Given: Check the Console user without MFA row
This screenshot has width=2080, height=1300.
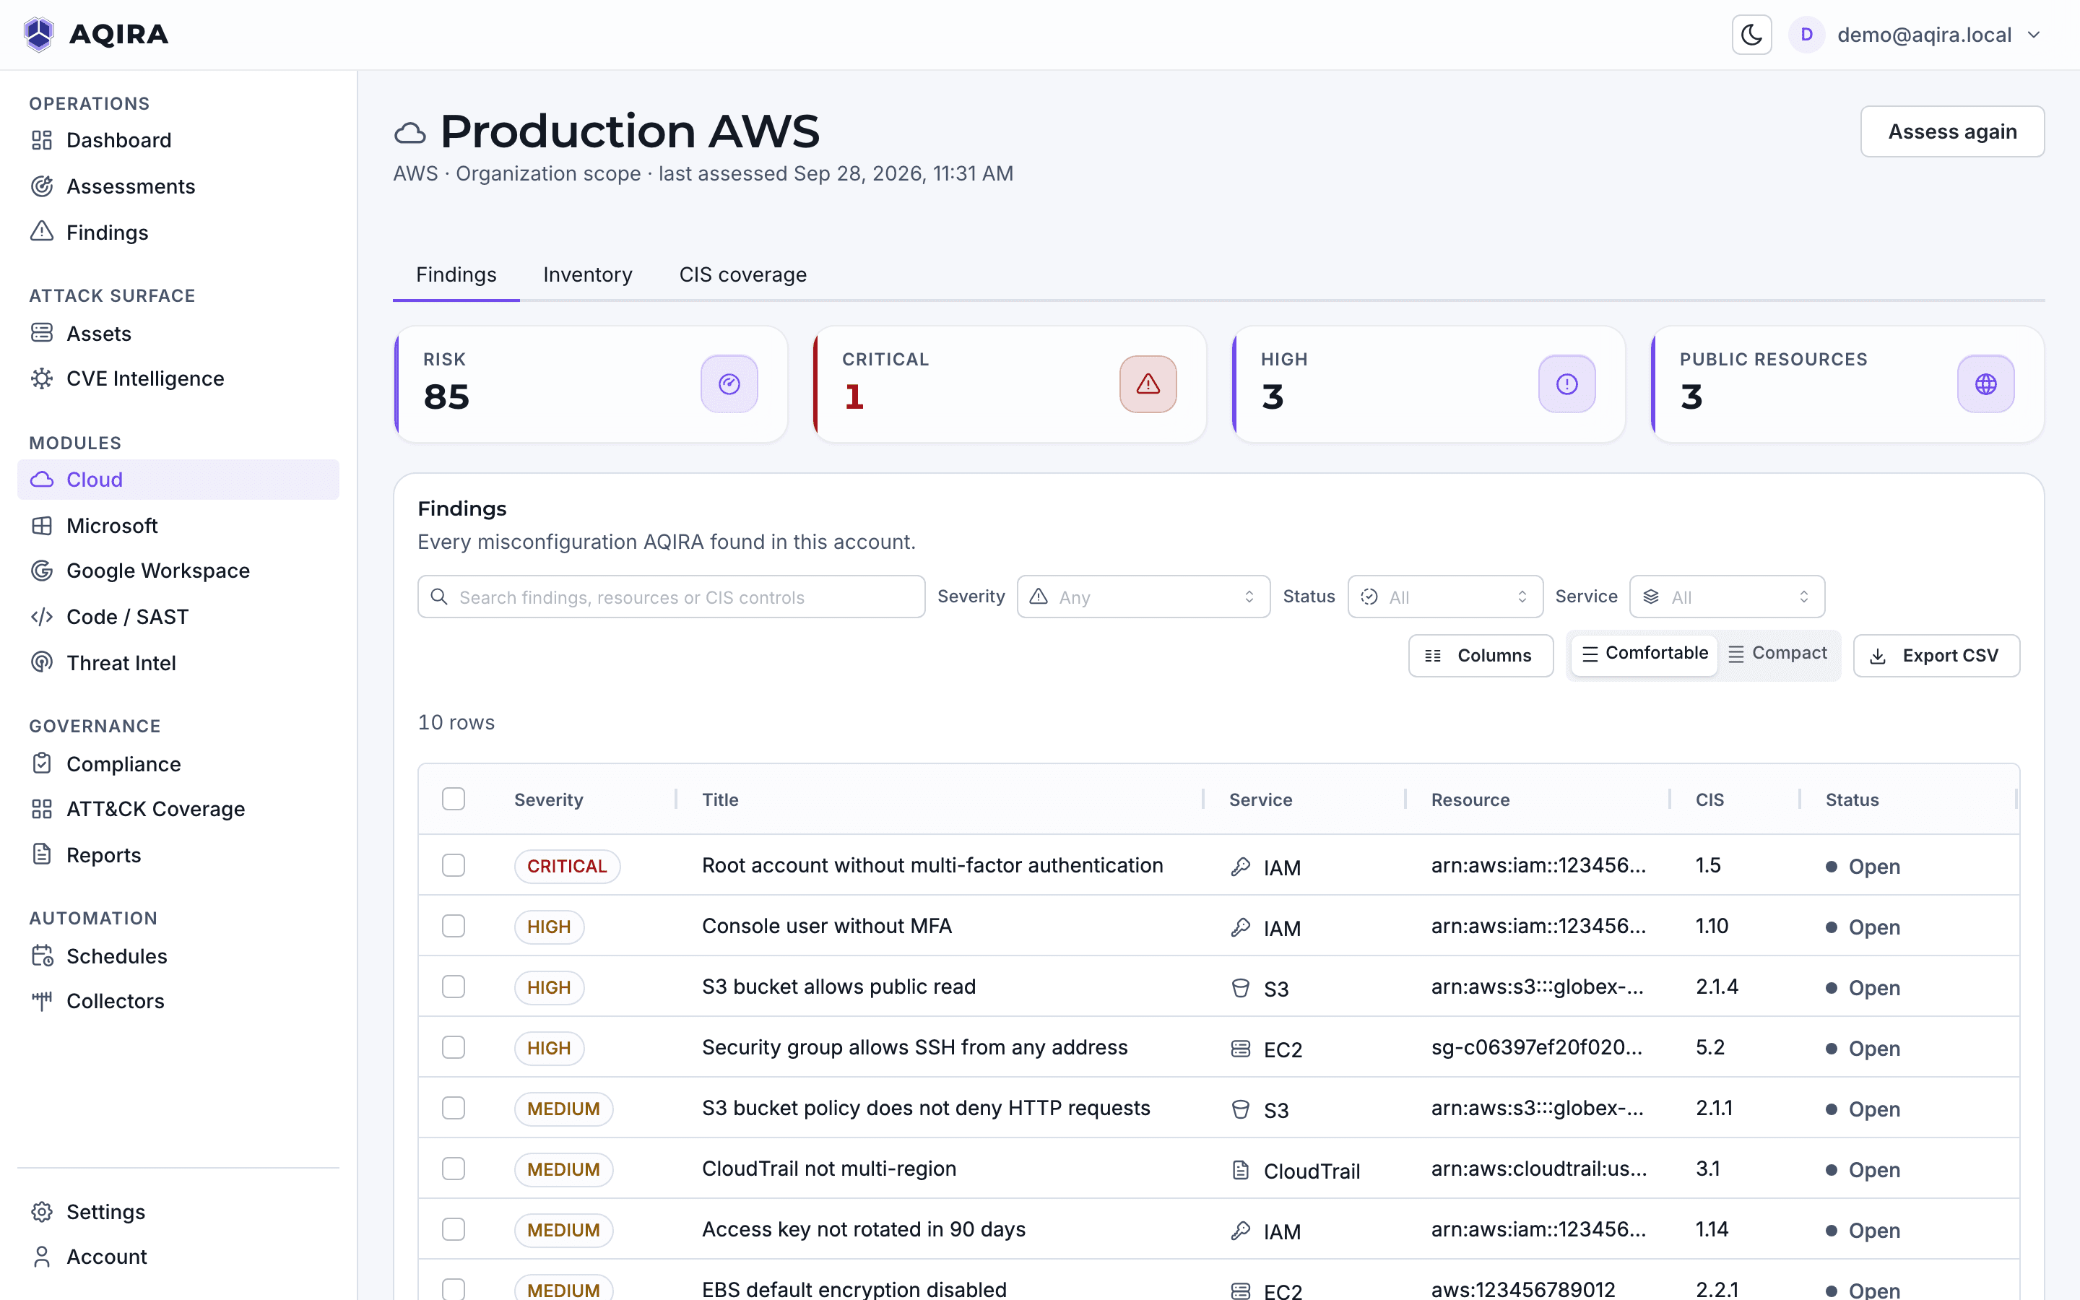Looking at the screenshot, I should pos(453,925).
